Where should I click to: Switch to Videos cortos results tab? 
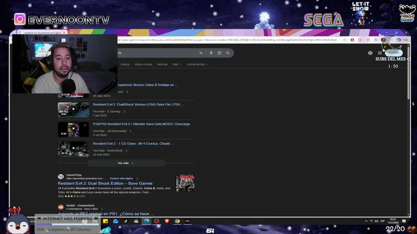coord(143,64)
